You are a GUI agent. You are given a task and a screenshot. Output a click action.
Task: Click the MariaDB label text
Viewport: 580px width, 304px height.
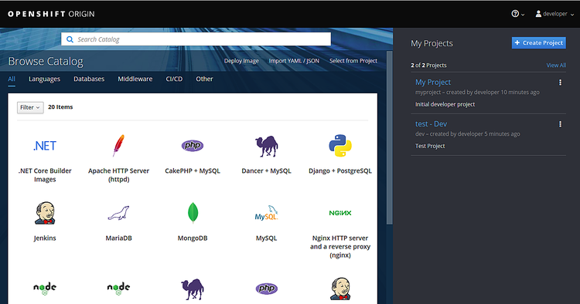coord(119,238)
